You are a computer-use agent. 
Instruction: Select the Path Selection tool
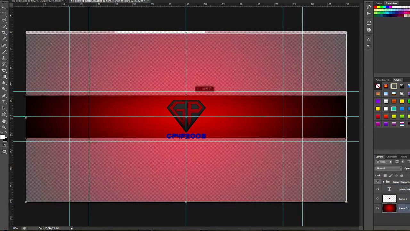tap(4, 108)
